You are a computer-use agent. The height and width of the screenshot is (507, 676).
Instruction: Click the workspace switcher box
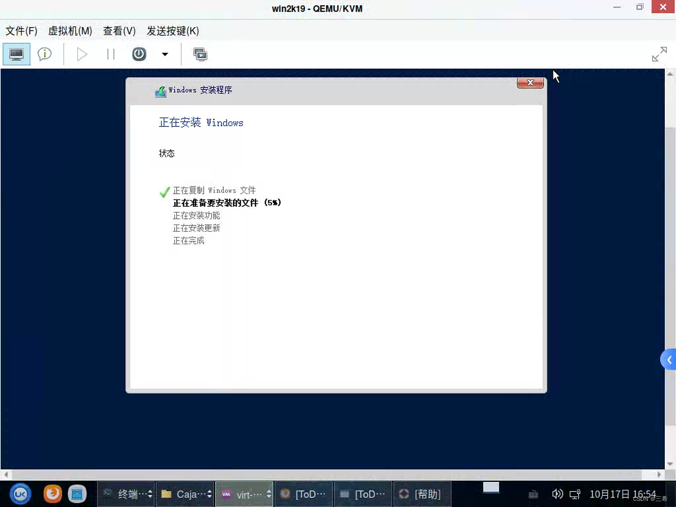[x=491, y=488]
